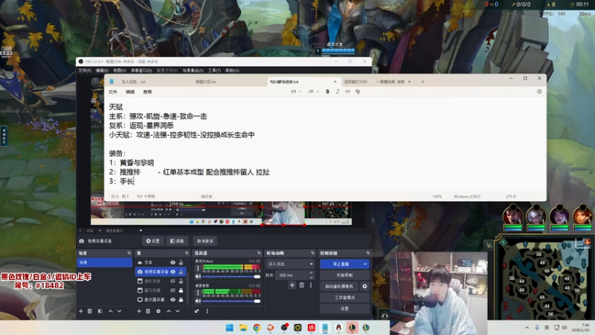Image resolution: width=595 pixels, height=335 pixels.
Task: Move selected source down
Action: (178, 311)
